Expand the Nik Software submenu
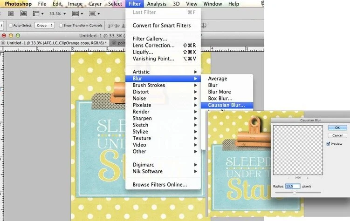This screenshot has width=350, height=221. tap(163, 171)
